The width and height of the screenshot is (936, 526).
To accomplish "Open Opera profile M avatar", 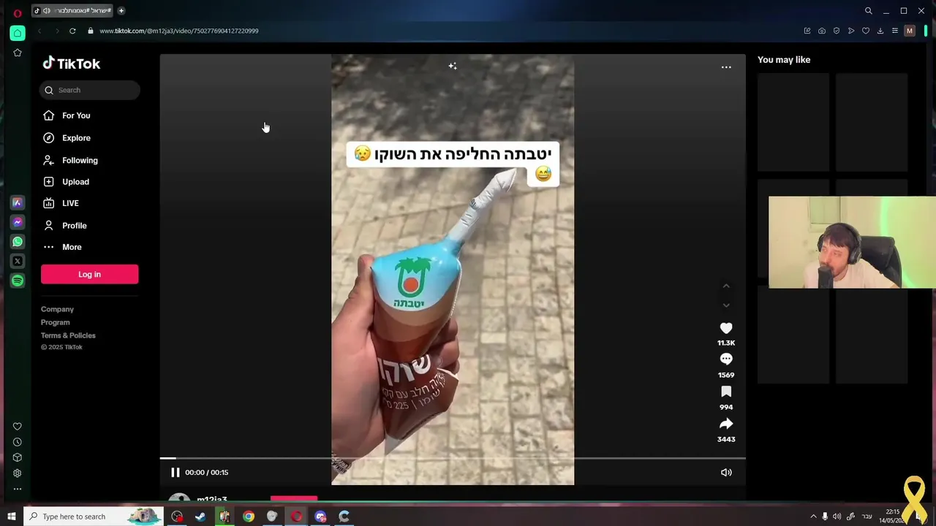I will tap(910, 31).
